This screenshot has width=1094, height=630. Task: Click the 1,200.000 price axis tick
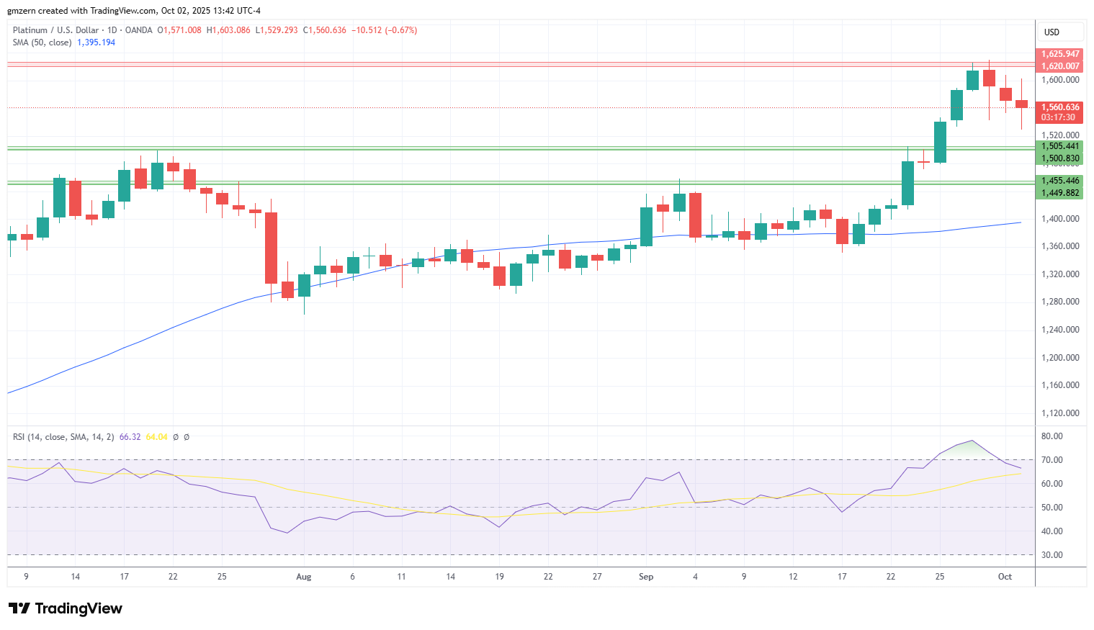coord(1060,358)
